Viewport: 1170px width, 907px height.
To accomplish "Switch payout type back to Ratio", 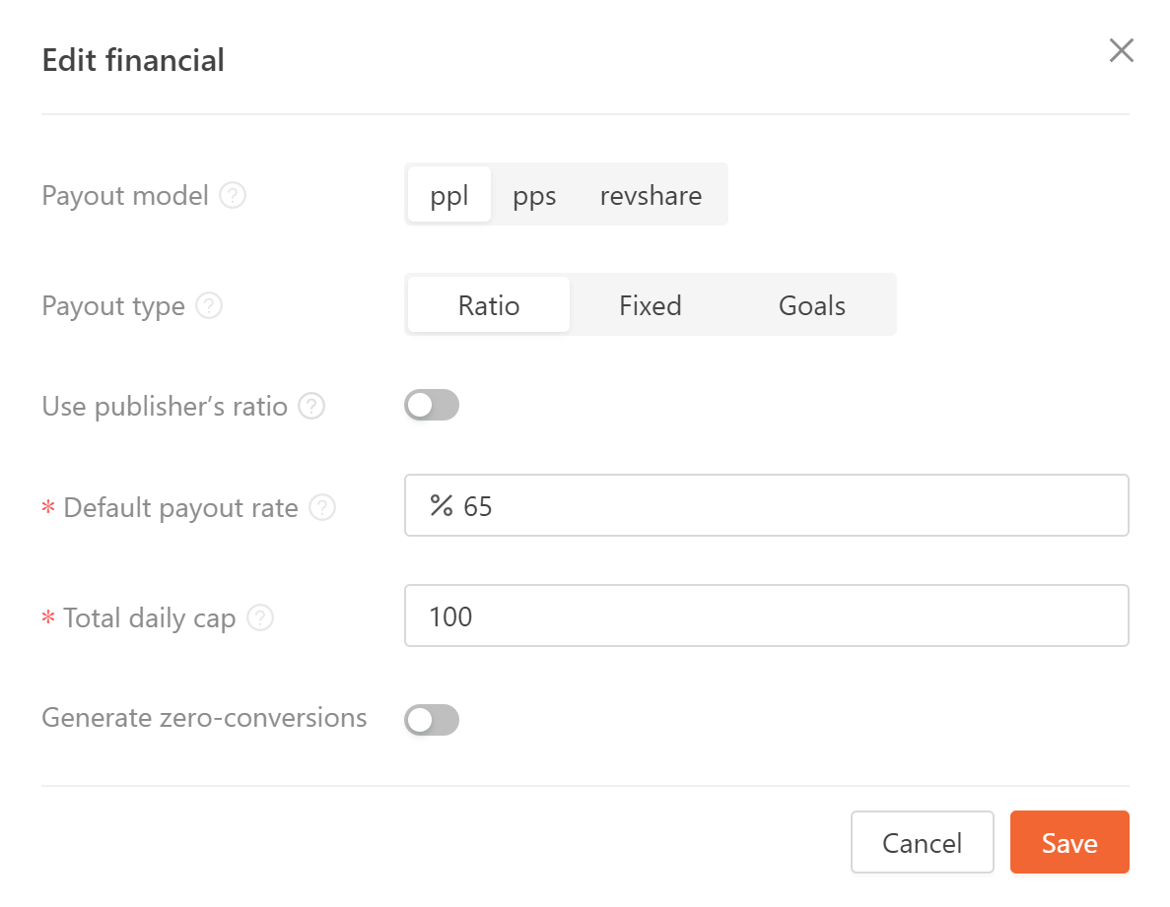I will (x=488, y=305).
